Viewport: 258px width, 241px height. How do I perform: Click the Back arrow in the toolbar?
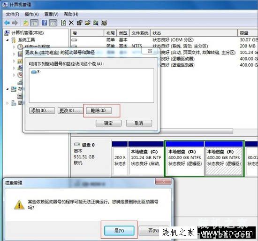point(7,23)
